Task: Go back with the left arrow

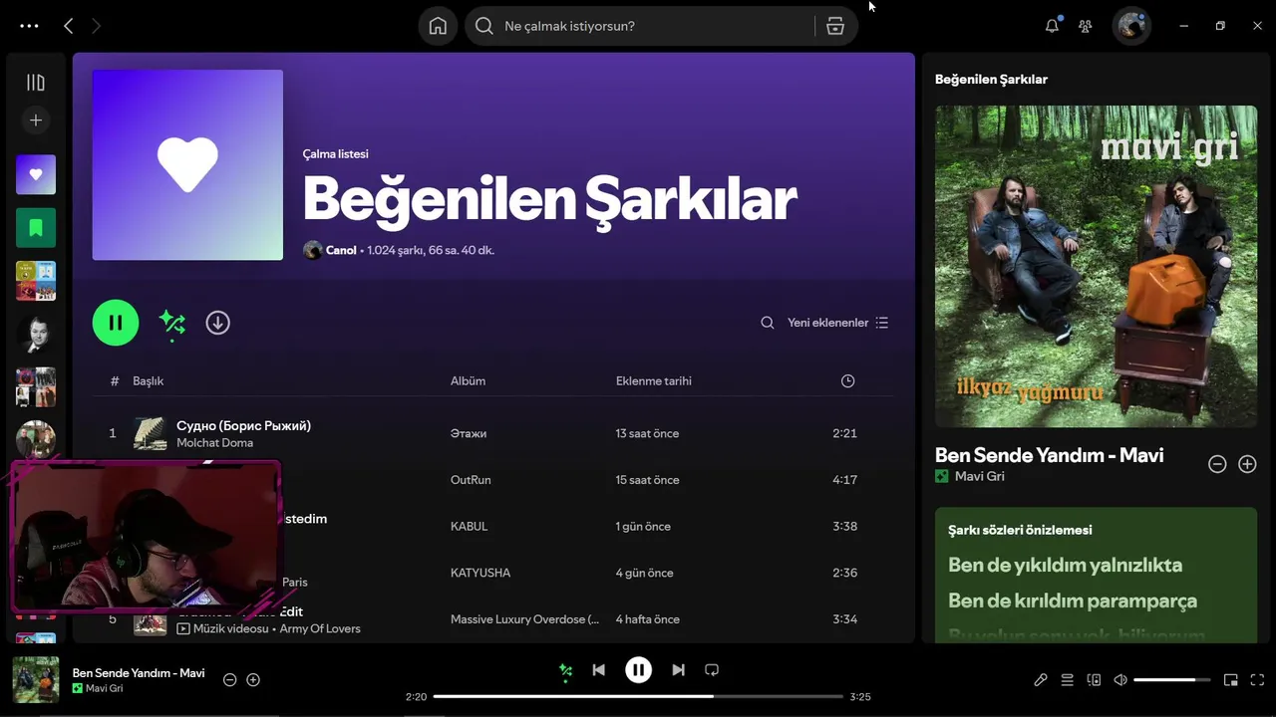Action: [68, 26]
